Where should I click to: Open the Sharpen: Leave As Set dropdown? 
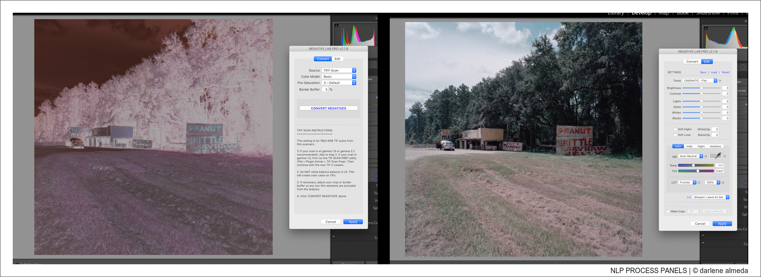(710, 197)
